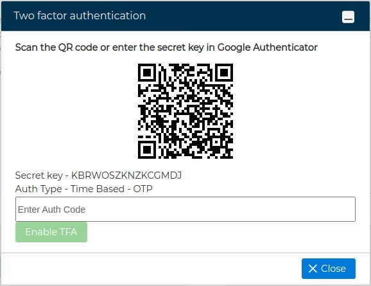Click the "Two factor authentication" title text
The image size is (371, 286).
tap(80, 15)
